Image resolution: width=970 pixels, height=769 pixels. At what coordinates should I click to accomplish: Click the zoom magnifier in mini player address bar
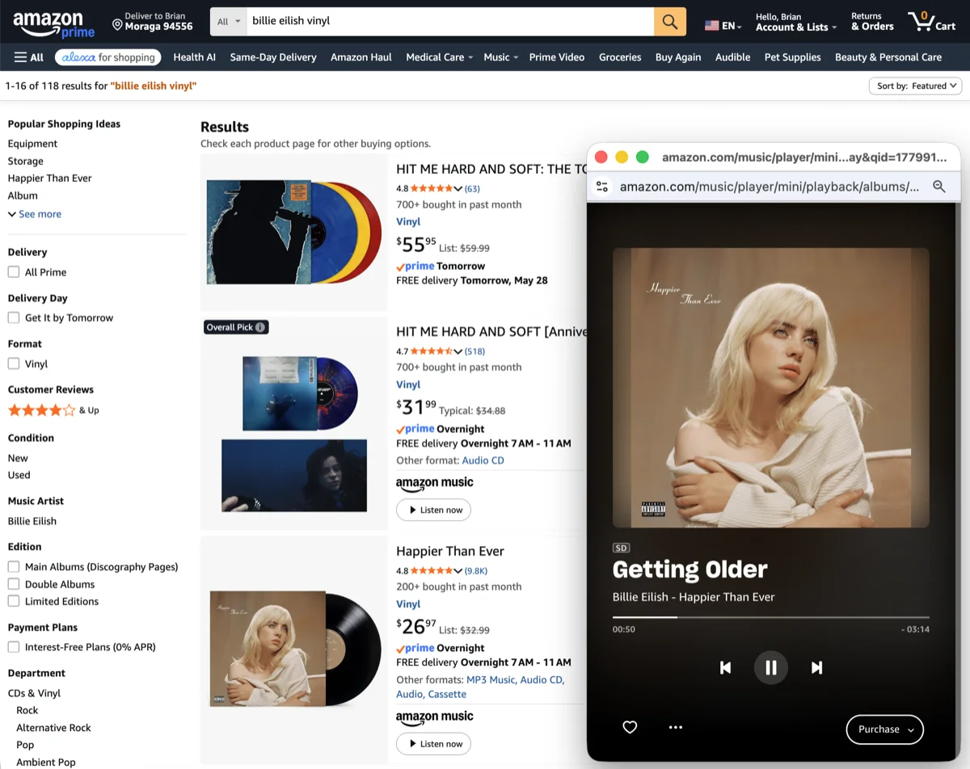coord(938,187)
